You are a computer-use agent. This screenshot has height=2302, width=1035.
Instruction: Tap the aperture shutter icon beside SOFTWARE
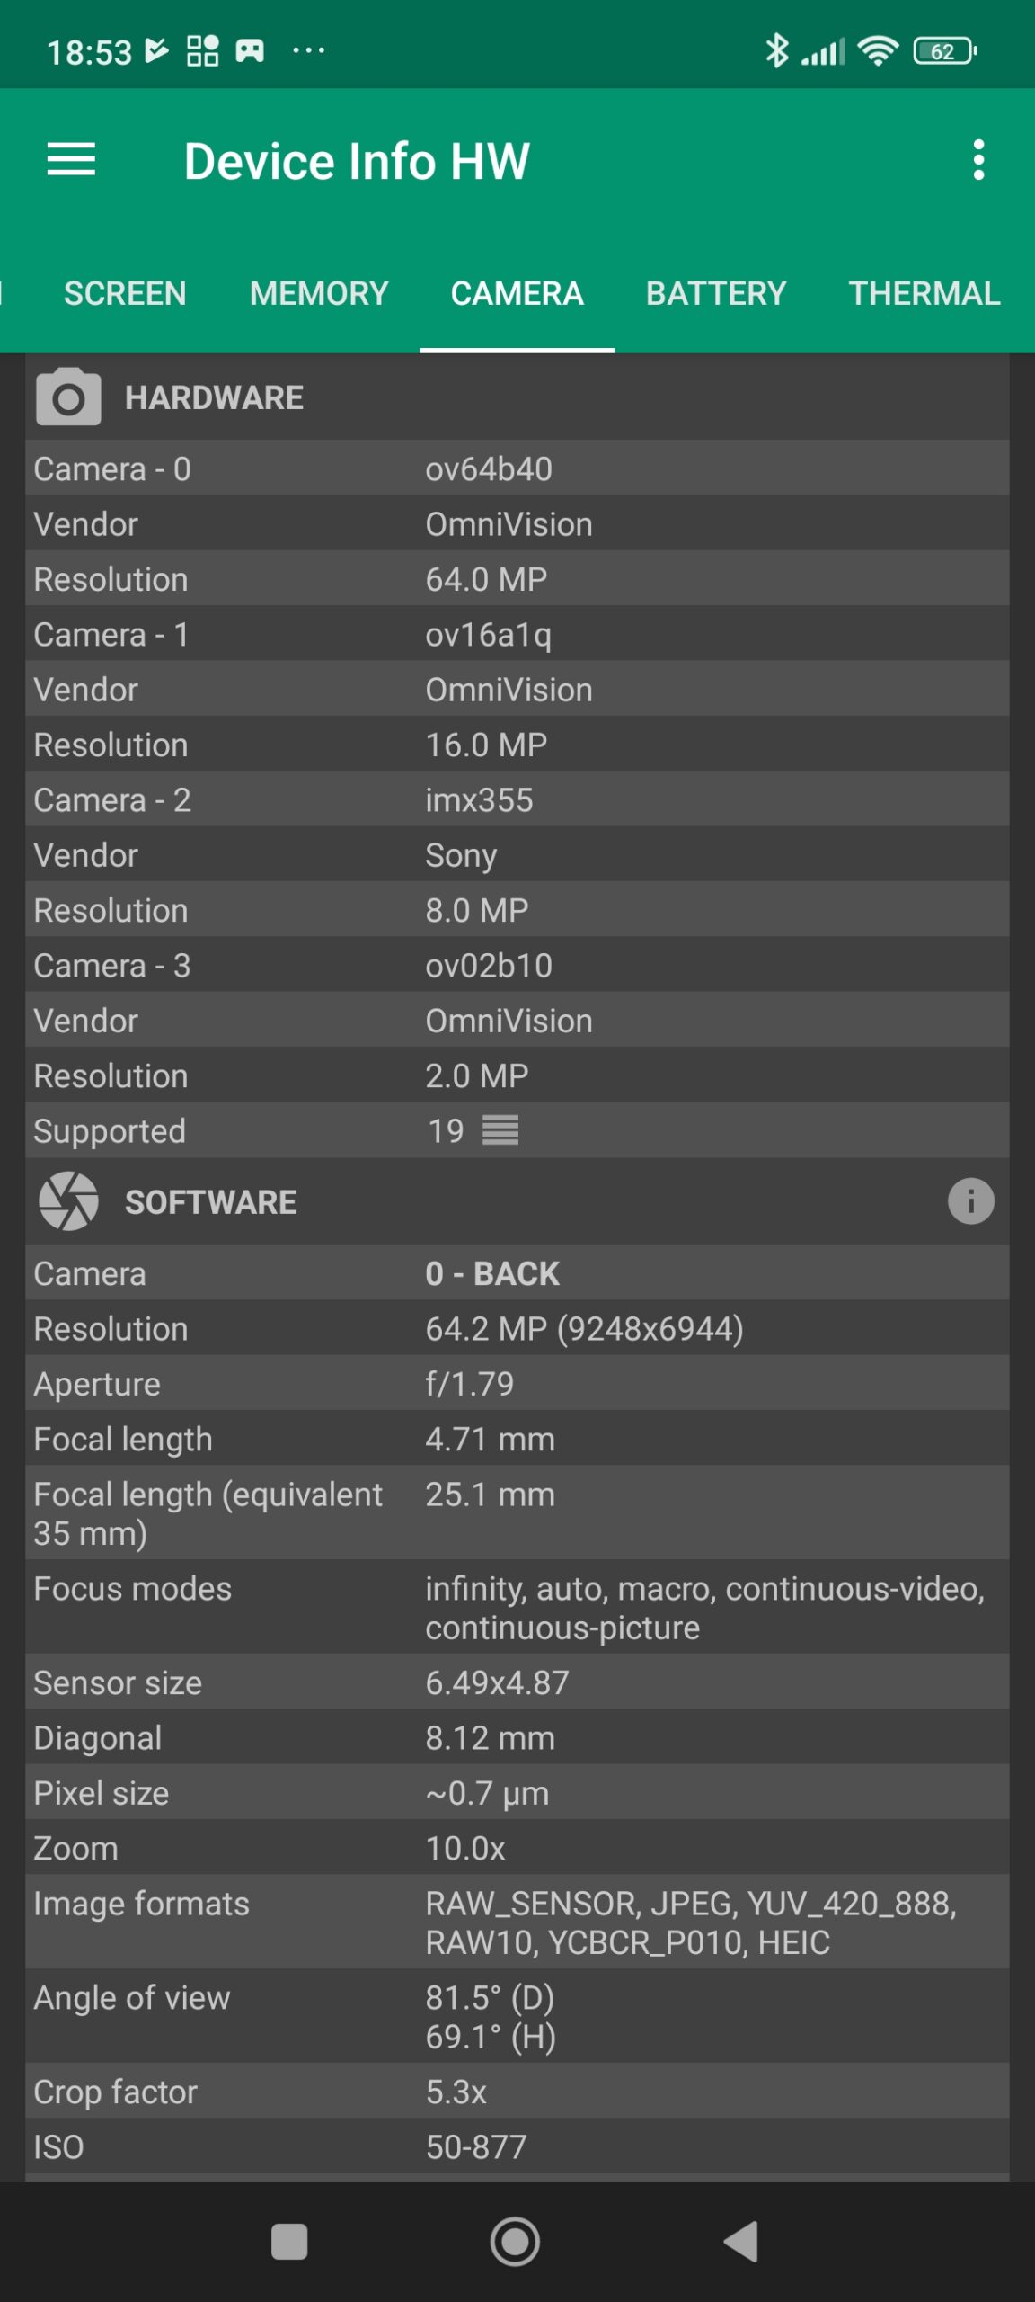click(68, 1201)
